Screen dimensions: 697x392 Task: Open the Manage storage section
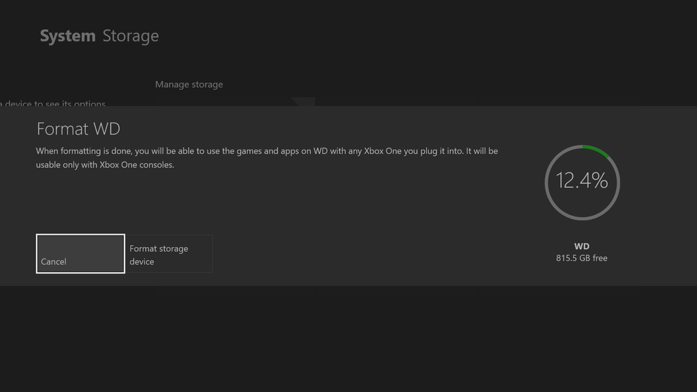click(x=189, y=84)
